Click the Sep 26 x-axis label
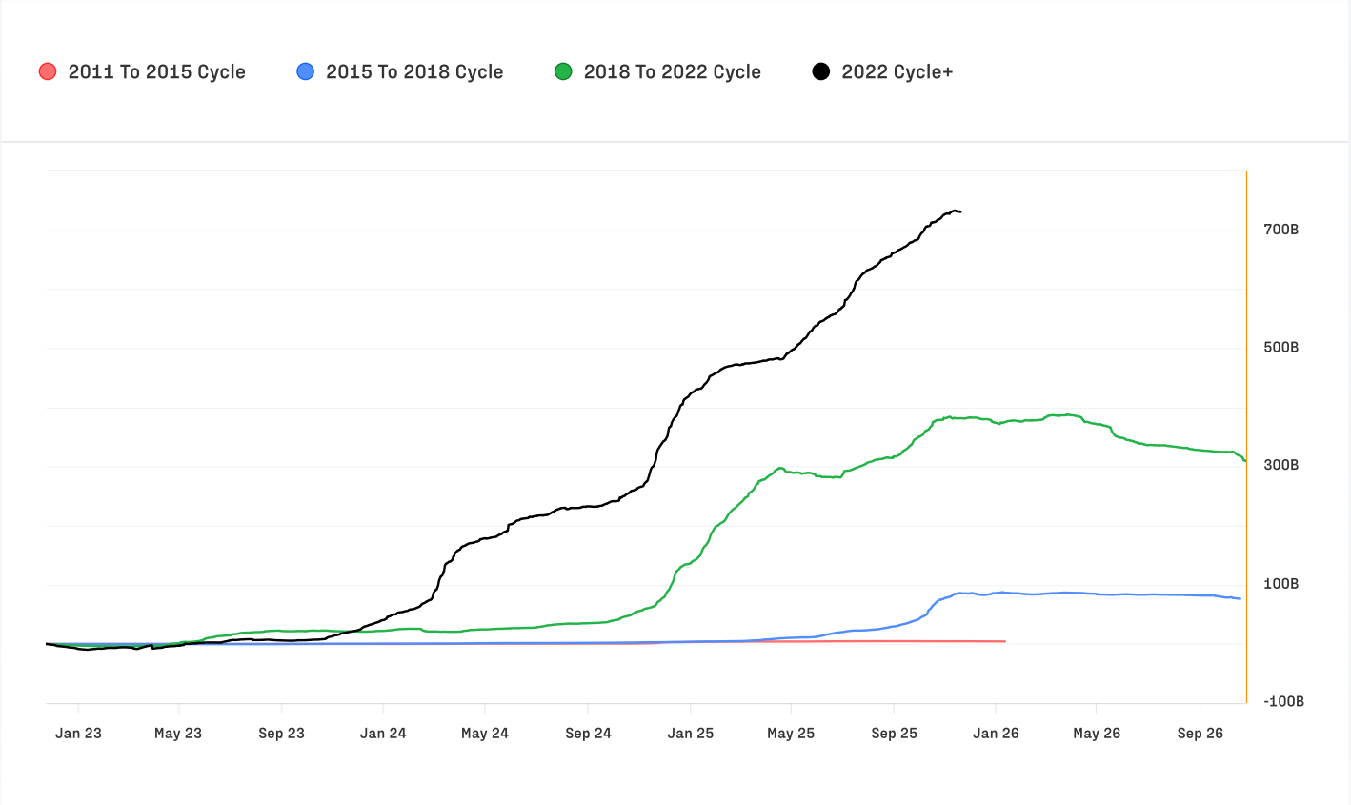Image resolution: width=1351 pixels, height=805 pixels. tap(1200, 733)
